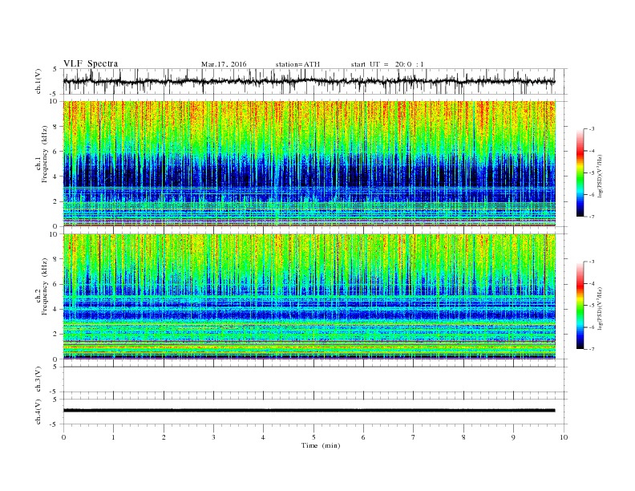Image resolution: width=635 pixels, height=491 pixels.
Task: Select the "ch.4(V)" axis label
Action: [38, 412]
